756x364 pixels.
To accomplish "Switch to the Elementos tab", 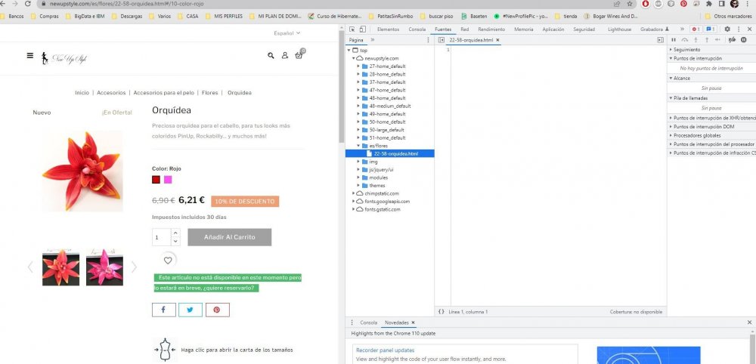I will 388,29.
